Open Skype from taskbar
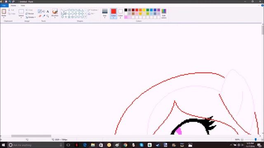This screenshot has height=148, width=264. [141, 145]
